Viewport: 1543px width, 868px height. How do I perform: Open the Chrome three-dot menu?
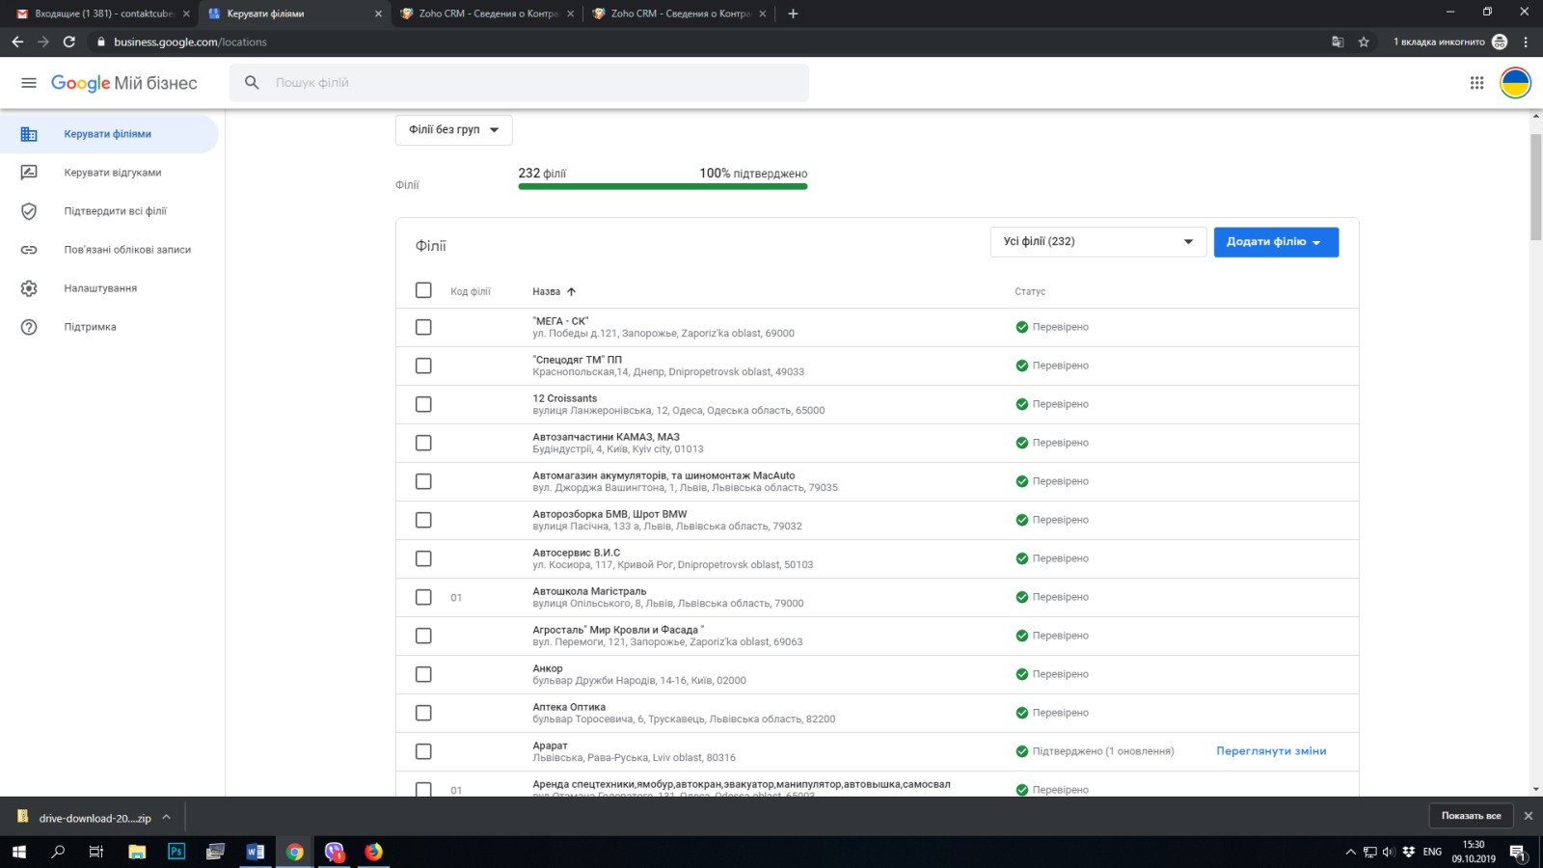click(x=1526, y=41)
